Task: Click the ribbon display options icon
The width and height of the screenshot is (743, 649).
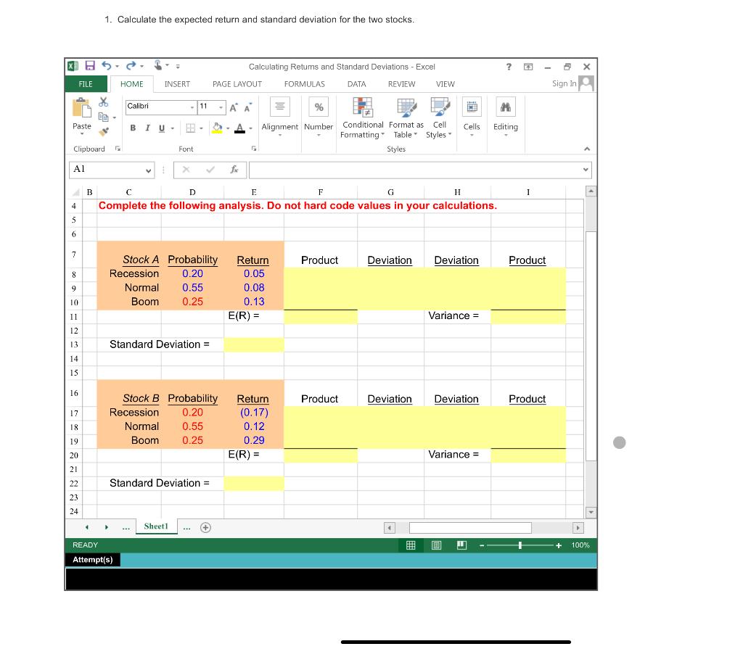Action: [528, 67]
